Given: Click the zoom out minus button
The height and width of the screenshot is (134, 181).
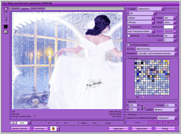Looking at the screenshot, I should (12, 123).
